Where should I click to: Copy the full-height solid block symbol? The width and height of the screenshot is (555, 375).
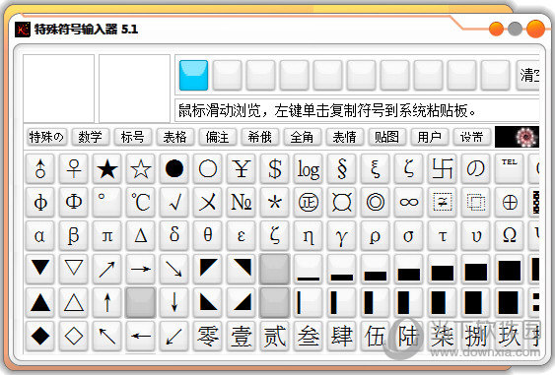510,269
